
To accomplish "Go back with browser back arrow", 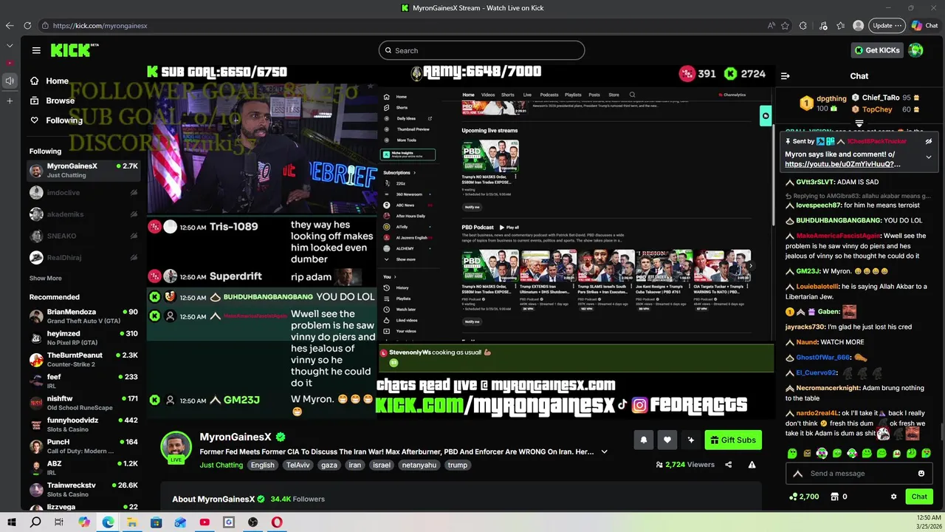I will pos(9,25).
